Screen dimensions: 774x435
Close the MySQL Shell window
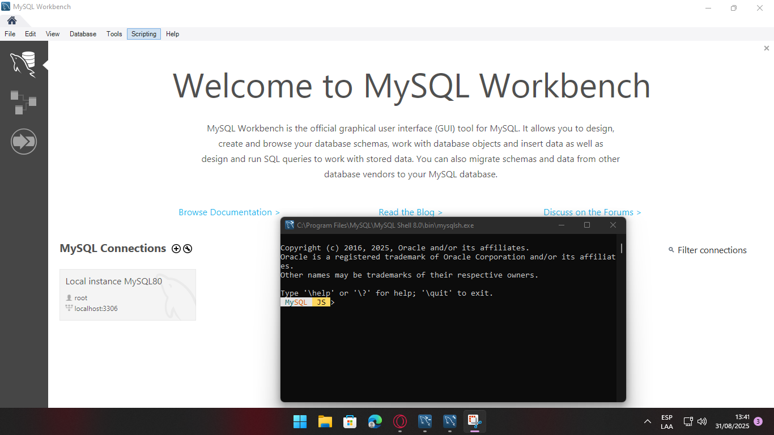point(613,225)
